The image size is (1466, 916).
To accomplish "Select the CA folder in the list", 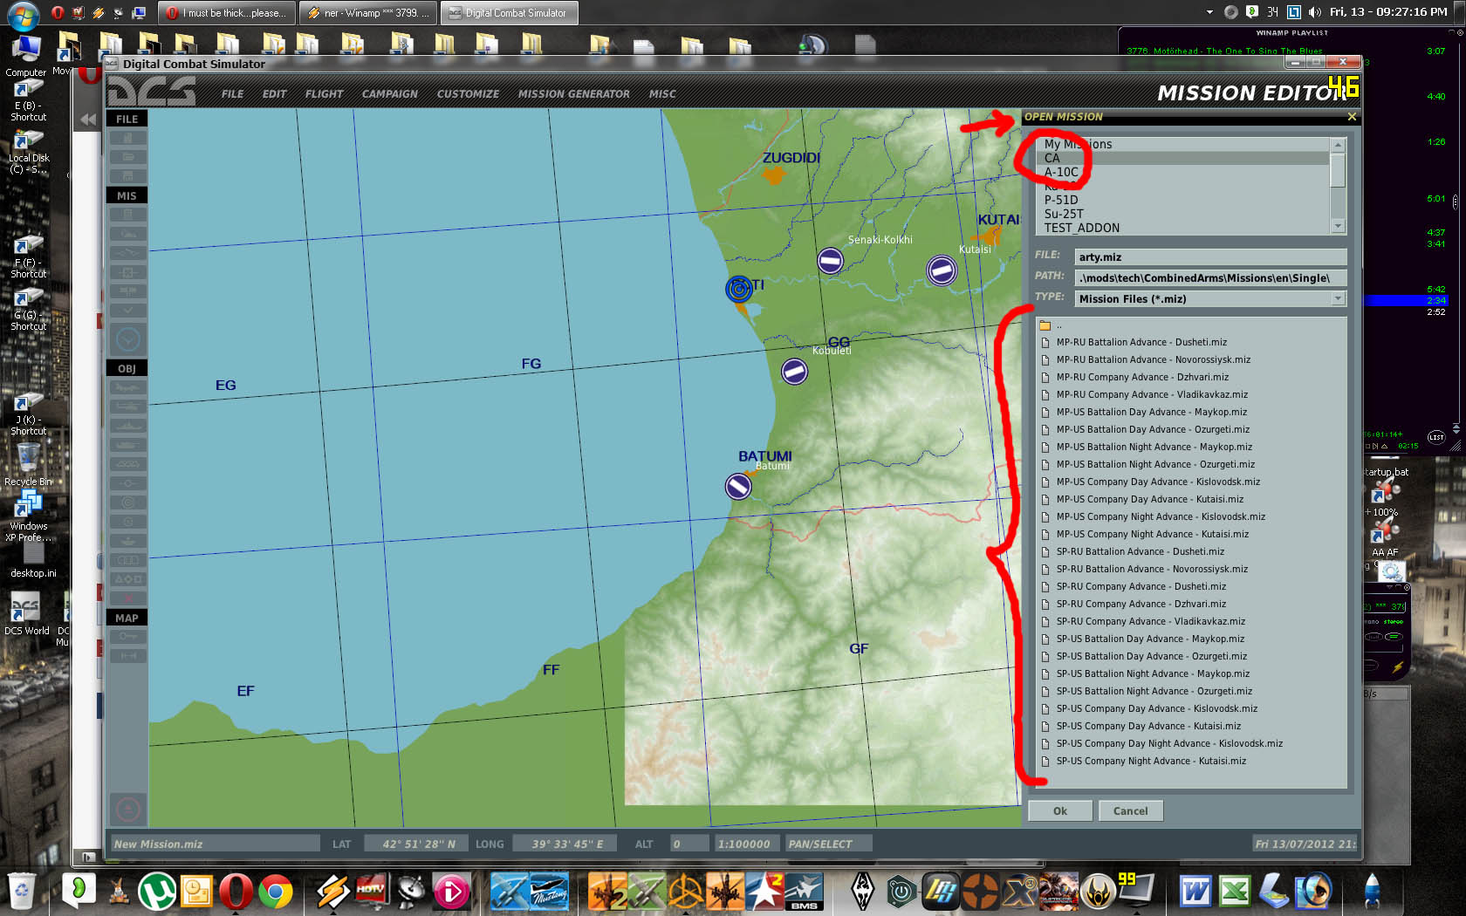I will (x=1182, y=158).
